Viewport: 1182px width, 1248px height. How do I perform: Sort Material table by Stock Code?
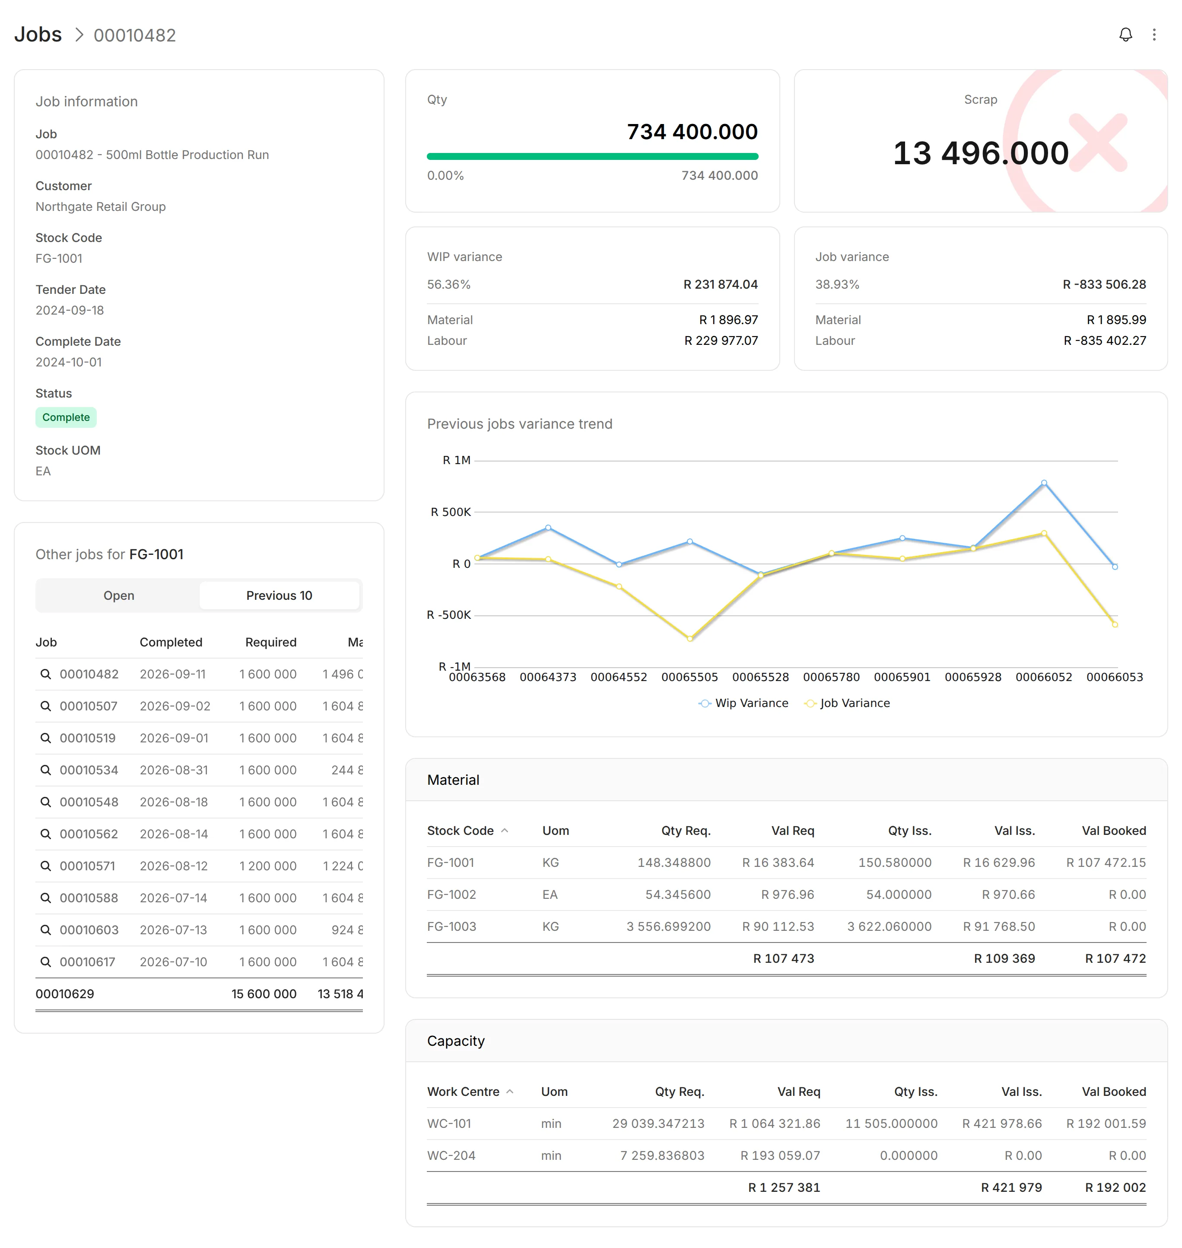(x=467, y=831)
